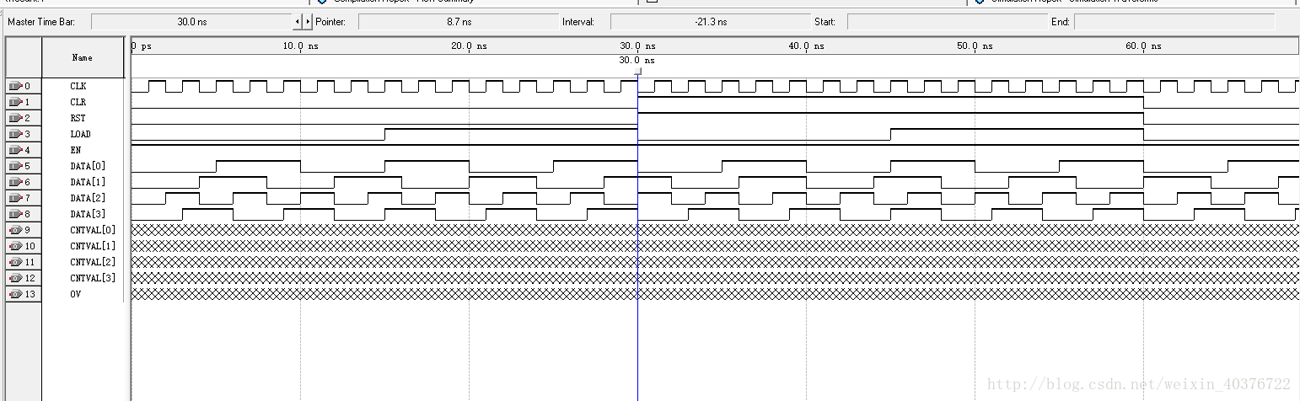
Task: Select the CNTVAL[0] signal name
Action: click(94, 230)
